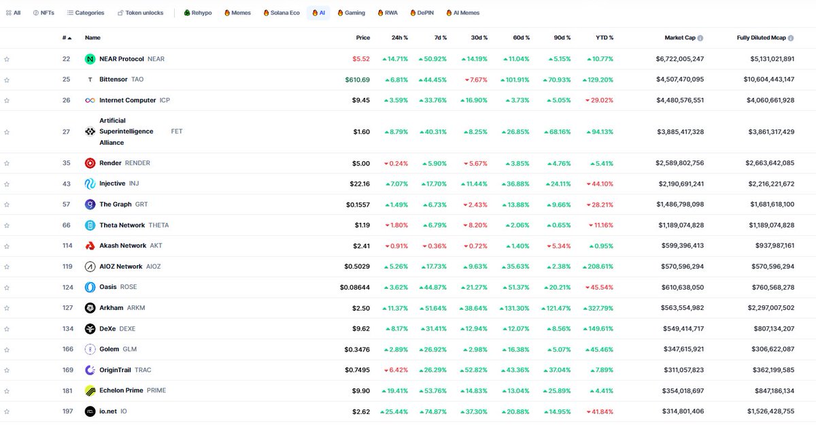Click the Internet Computer infinity logo
The width and height of the screenshot is (816, 427).
[90, 101]
